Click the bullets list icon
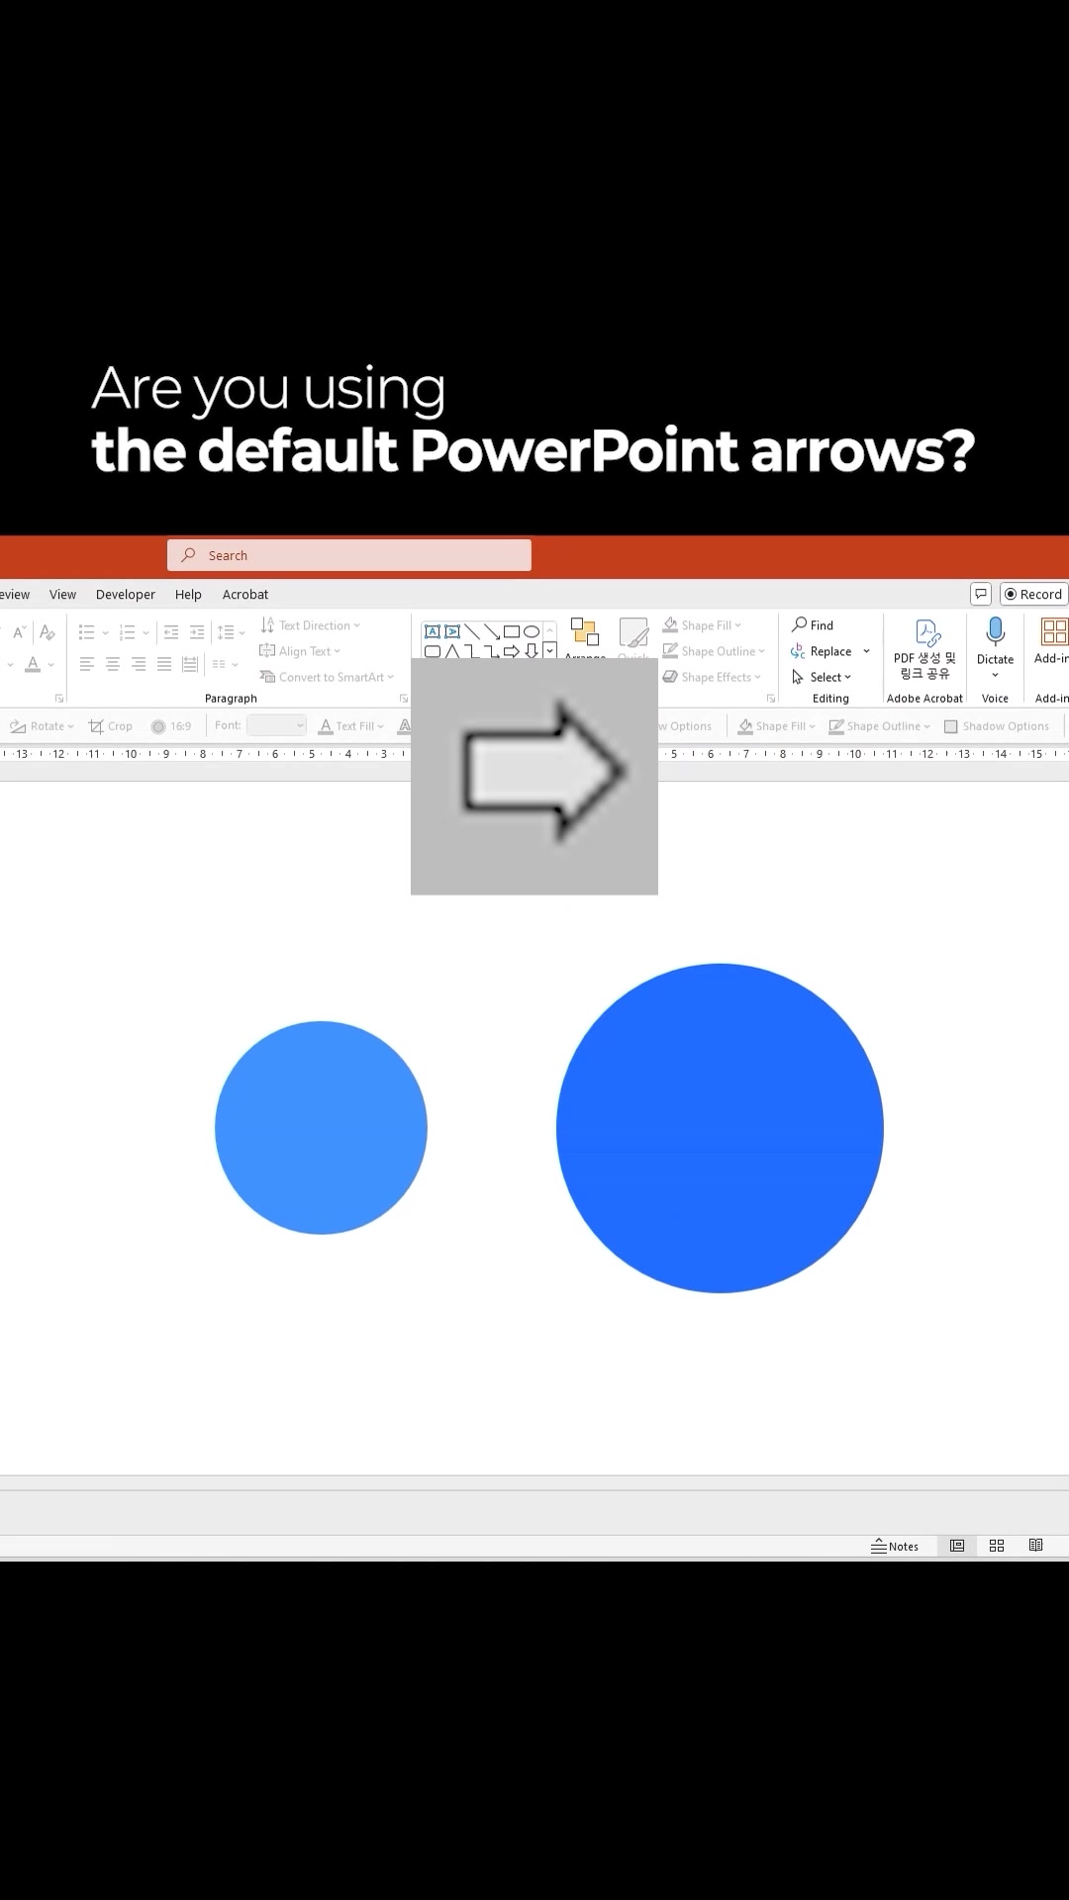The height and width of the screenshot is (1900, 1069). coord(87,631)
